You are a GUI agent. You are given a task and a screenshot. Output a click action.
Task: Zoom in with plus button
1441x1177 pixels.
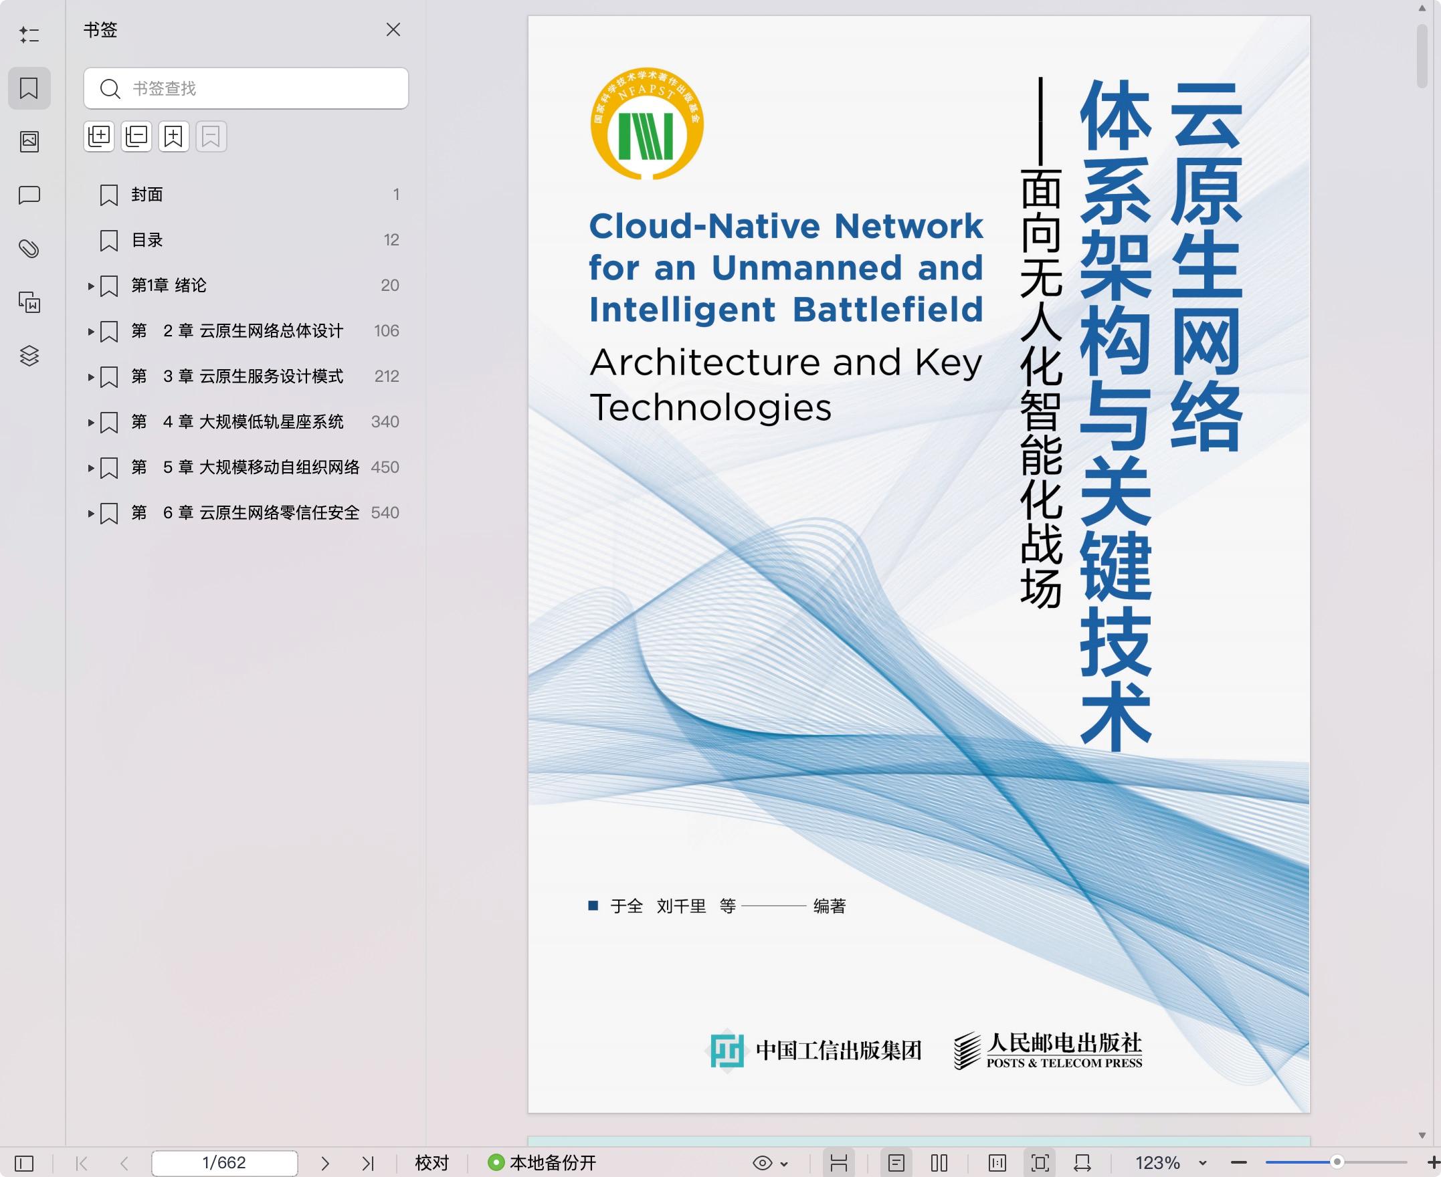pos(1433,1164)
